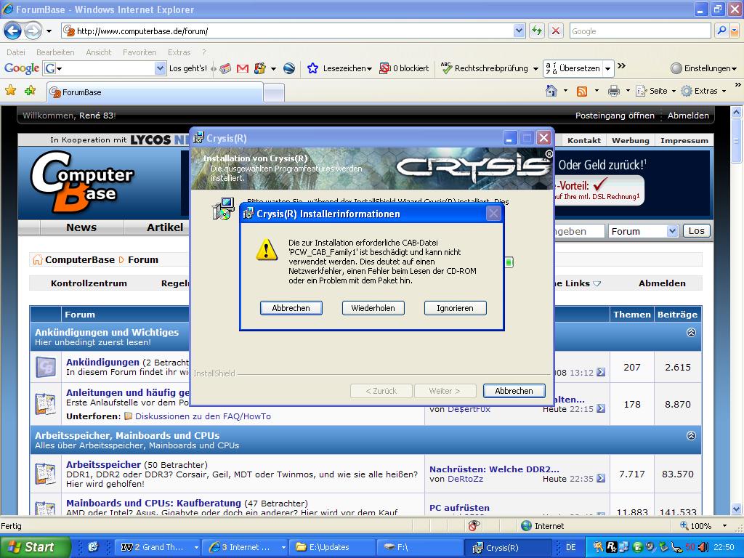
Task: Click the Add to Favorites icon
Action: 30,90
